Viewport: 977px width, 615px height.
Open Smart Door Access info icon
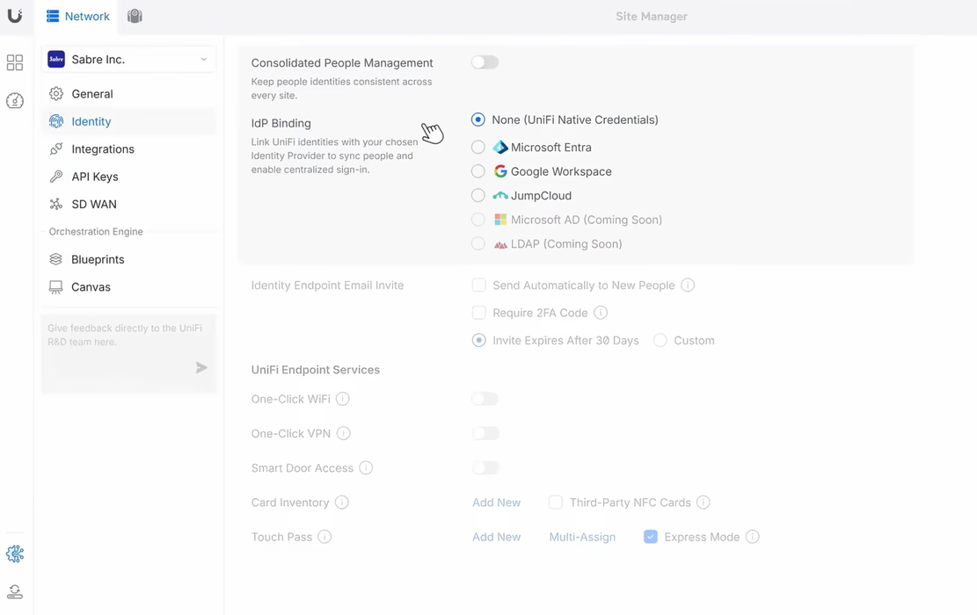[366, 467]
